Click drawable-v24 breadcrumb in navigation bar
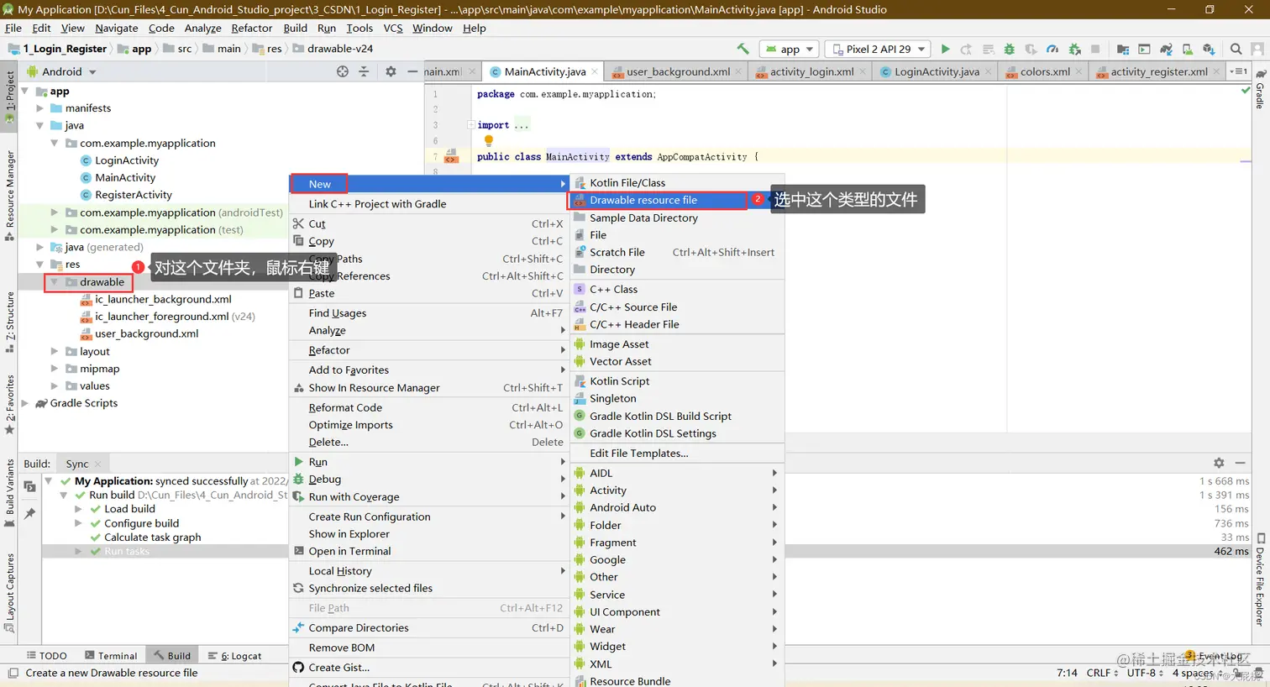This screenshot has height=687, width=1270. coord(333,49)
